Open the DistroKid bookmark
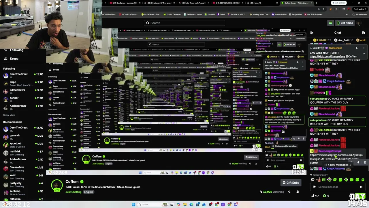Viewport: 369px width, 208px height. coord(210,14)
